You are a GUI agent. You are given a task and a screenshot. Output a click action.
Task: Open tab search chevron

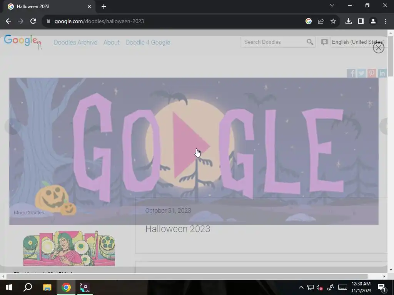332,5
